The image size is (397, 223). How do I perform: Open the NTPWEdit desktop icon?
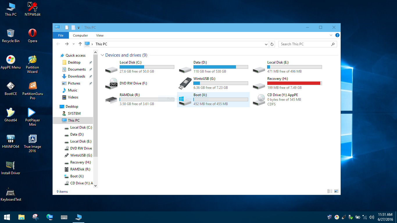click(x=33, y=9)
